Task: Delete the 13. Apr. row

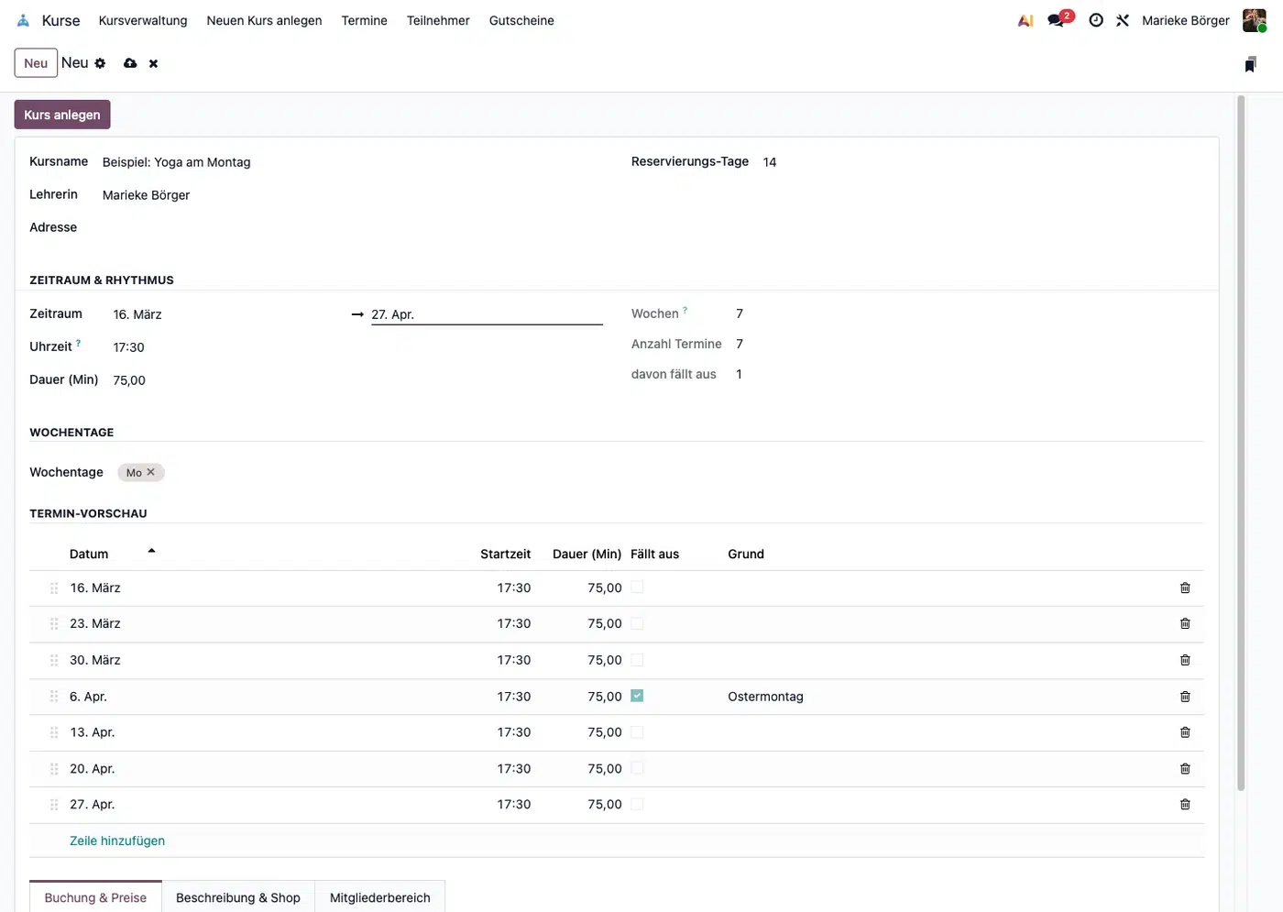Action: [x=1185, y=732]
